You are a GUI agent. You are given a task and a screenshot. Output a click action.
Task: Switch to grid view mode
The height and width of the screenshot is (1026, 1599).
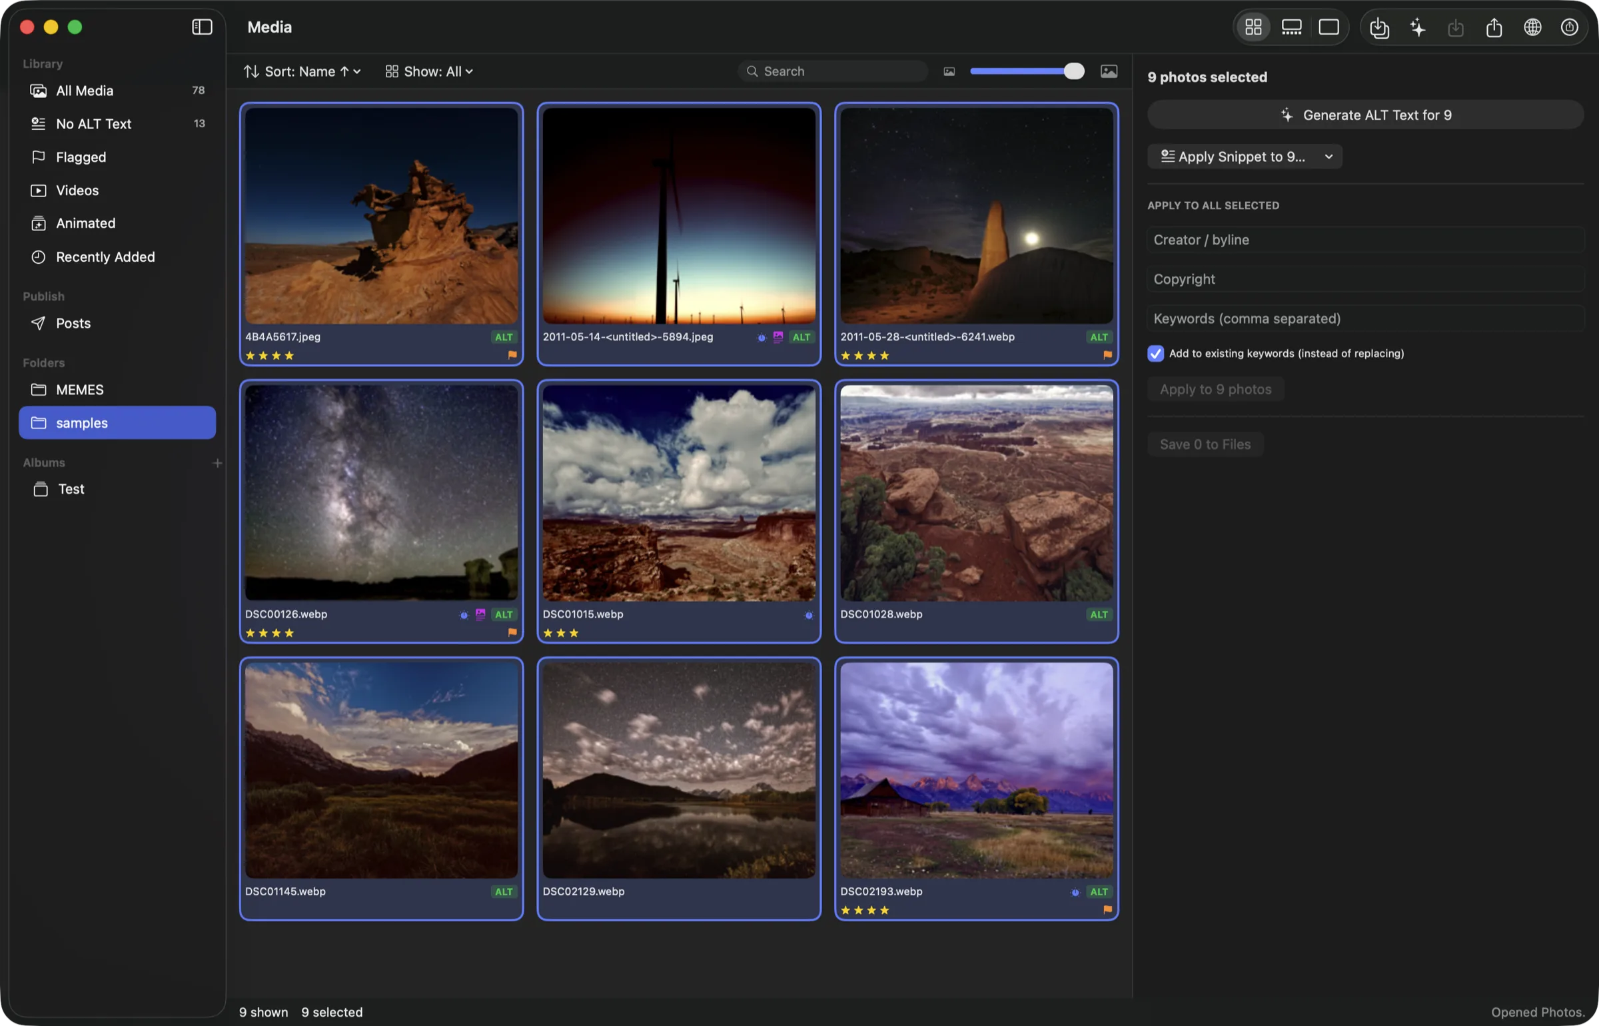(1253, 27)
